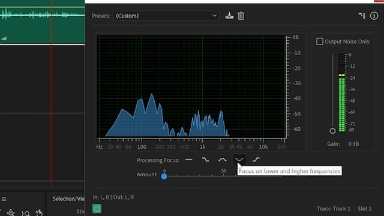
Task: Open Selection/View panel hamburger menu
Action: [4, 199]
